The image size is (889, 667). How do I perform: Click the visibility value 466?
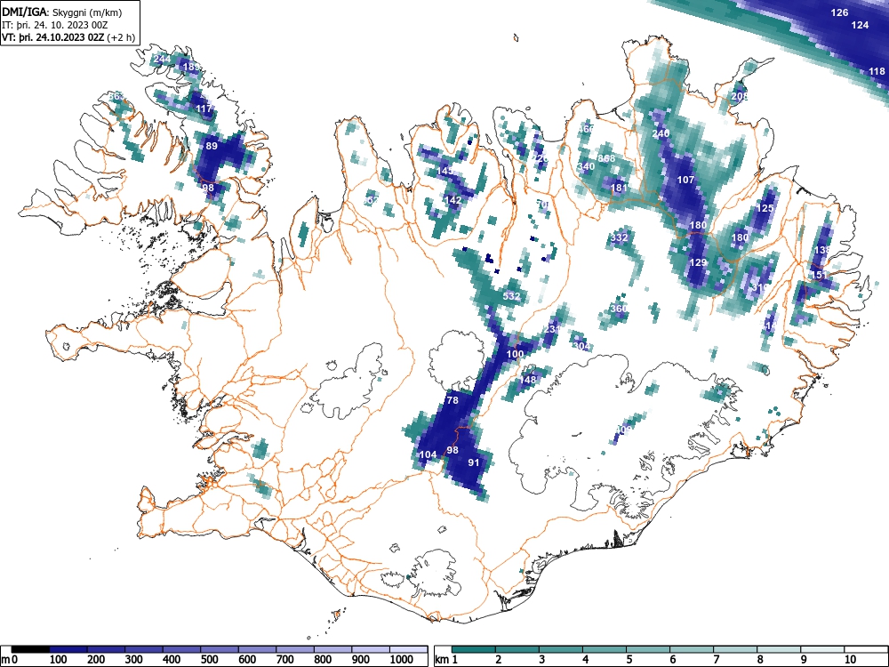[586, 129]
